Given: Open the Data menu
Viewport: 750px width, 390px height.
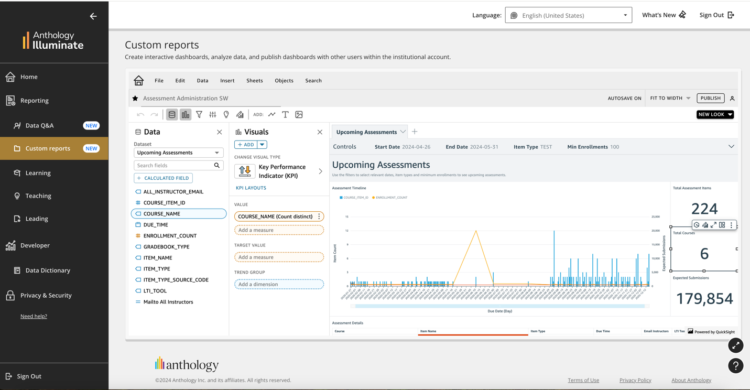Looking at the screenshot, I should [202, 81].
